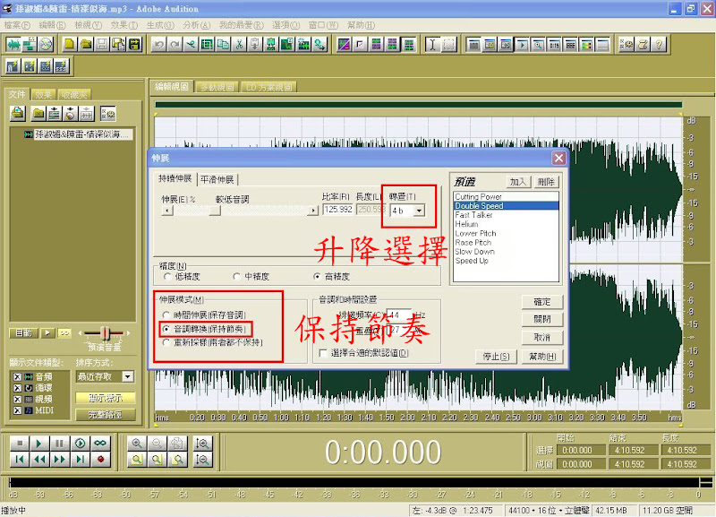Pause playback with the Pause button
Screen dimensions: 716x517
(59, 443)
